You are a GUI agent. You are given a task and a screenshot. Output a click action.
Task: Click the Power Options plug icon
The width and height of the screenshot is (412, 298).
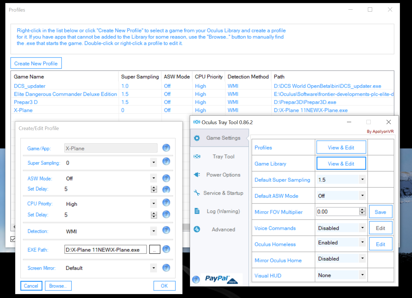pos(197,175)
